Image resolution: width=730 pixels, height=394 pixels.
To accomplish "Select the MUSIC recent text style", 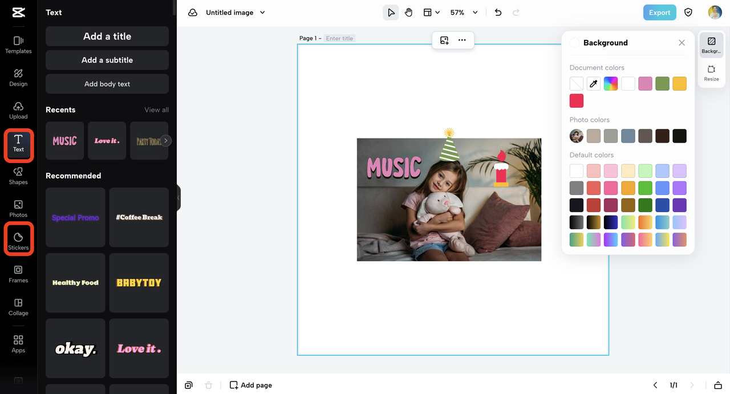I will (x=64, y=140).
